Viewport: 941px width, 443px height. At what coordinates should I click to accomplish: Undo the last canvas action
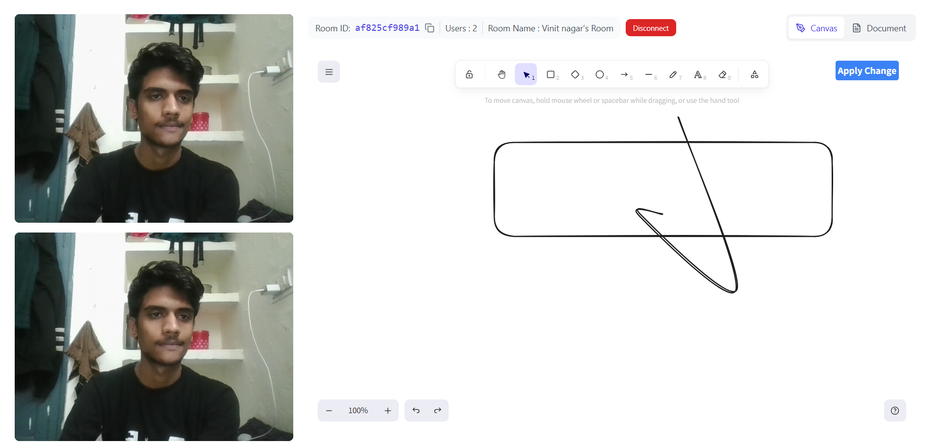click(416, 411)
